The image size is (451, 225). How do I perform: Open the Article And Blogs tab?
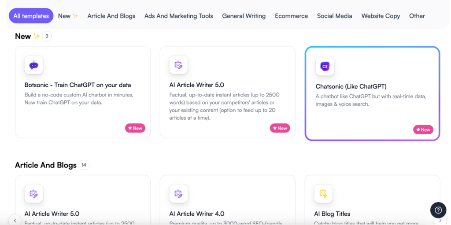tap(111, 16)
